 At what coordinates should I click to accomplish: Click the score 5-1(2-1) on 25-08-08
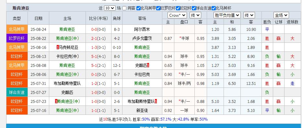[99, 65]
